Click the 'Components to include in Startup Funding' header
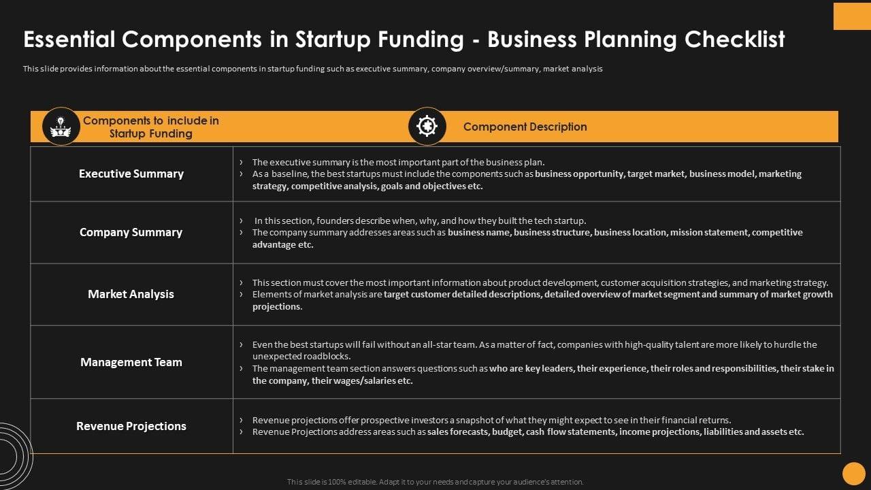 click(151, 127)
